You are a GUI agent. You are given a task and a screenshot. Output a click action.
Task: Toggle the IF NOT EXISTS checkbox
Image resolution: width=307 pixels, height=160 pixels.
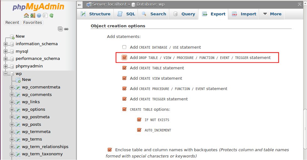coord(139,120)
